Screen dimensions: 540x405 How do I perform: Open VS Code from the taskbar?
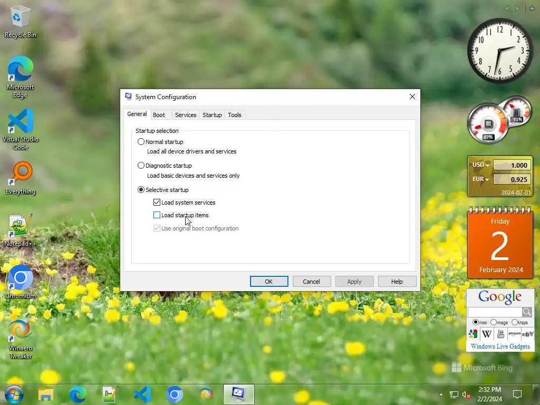142,394
